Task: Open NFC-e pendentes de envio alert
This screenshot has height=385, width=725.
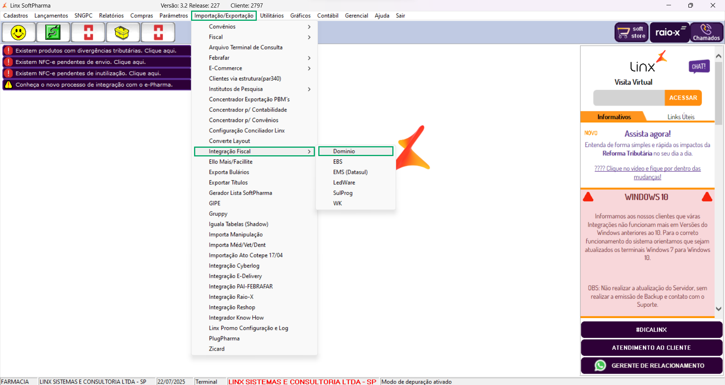Action: pyautogui.click(x=97, y=62)
